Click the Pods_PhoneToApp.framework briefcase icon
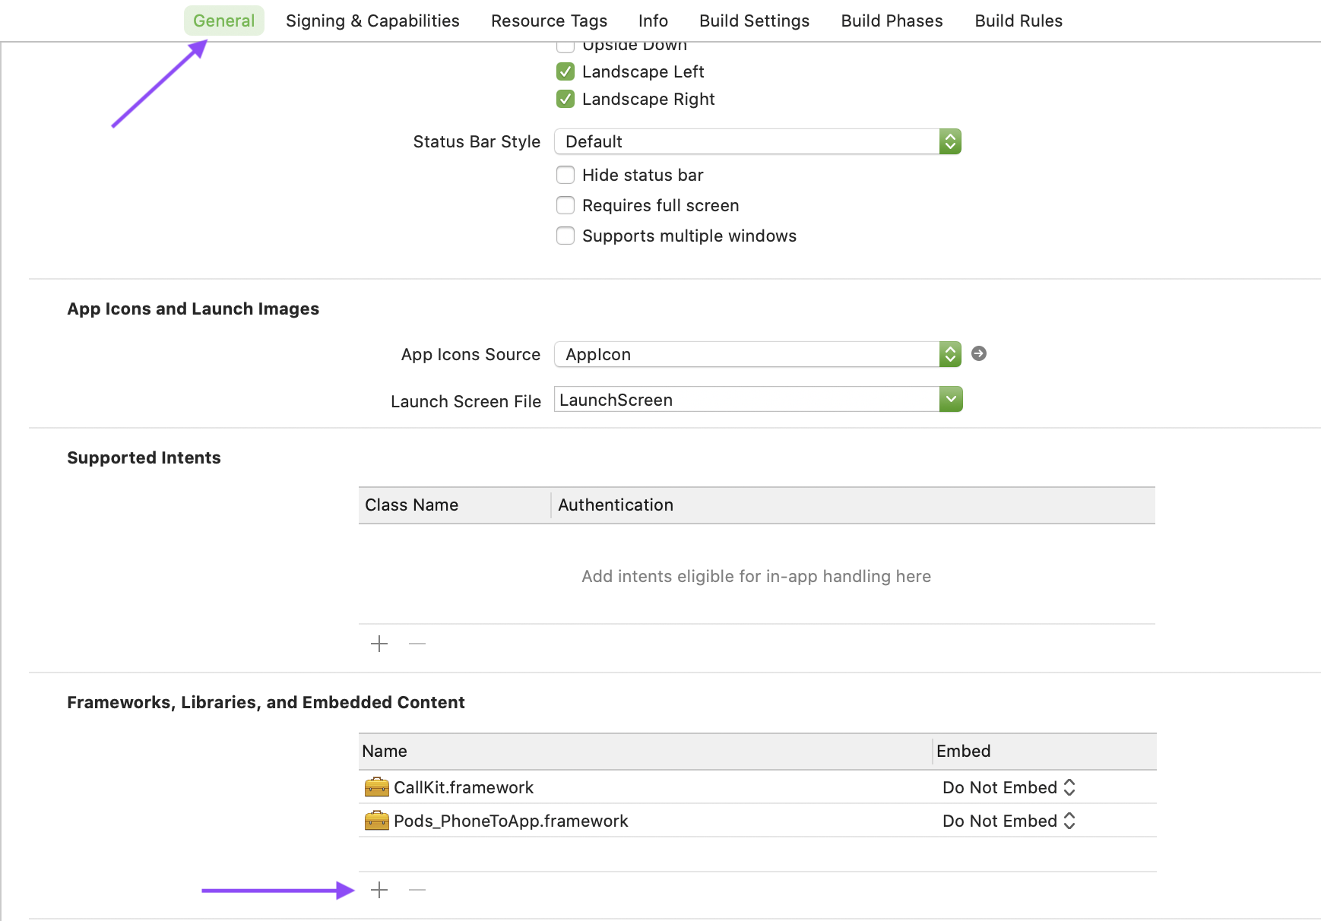The width and height of the screenshot is (1321, 921). coord(375,821)
